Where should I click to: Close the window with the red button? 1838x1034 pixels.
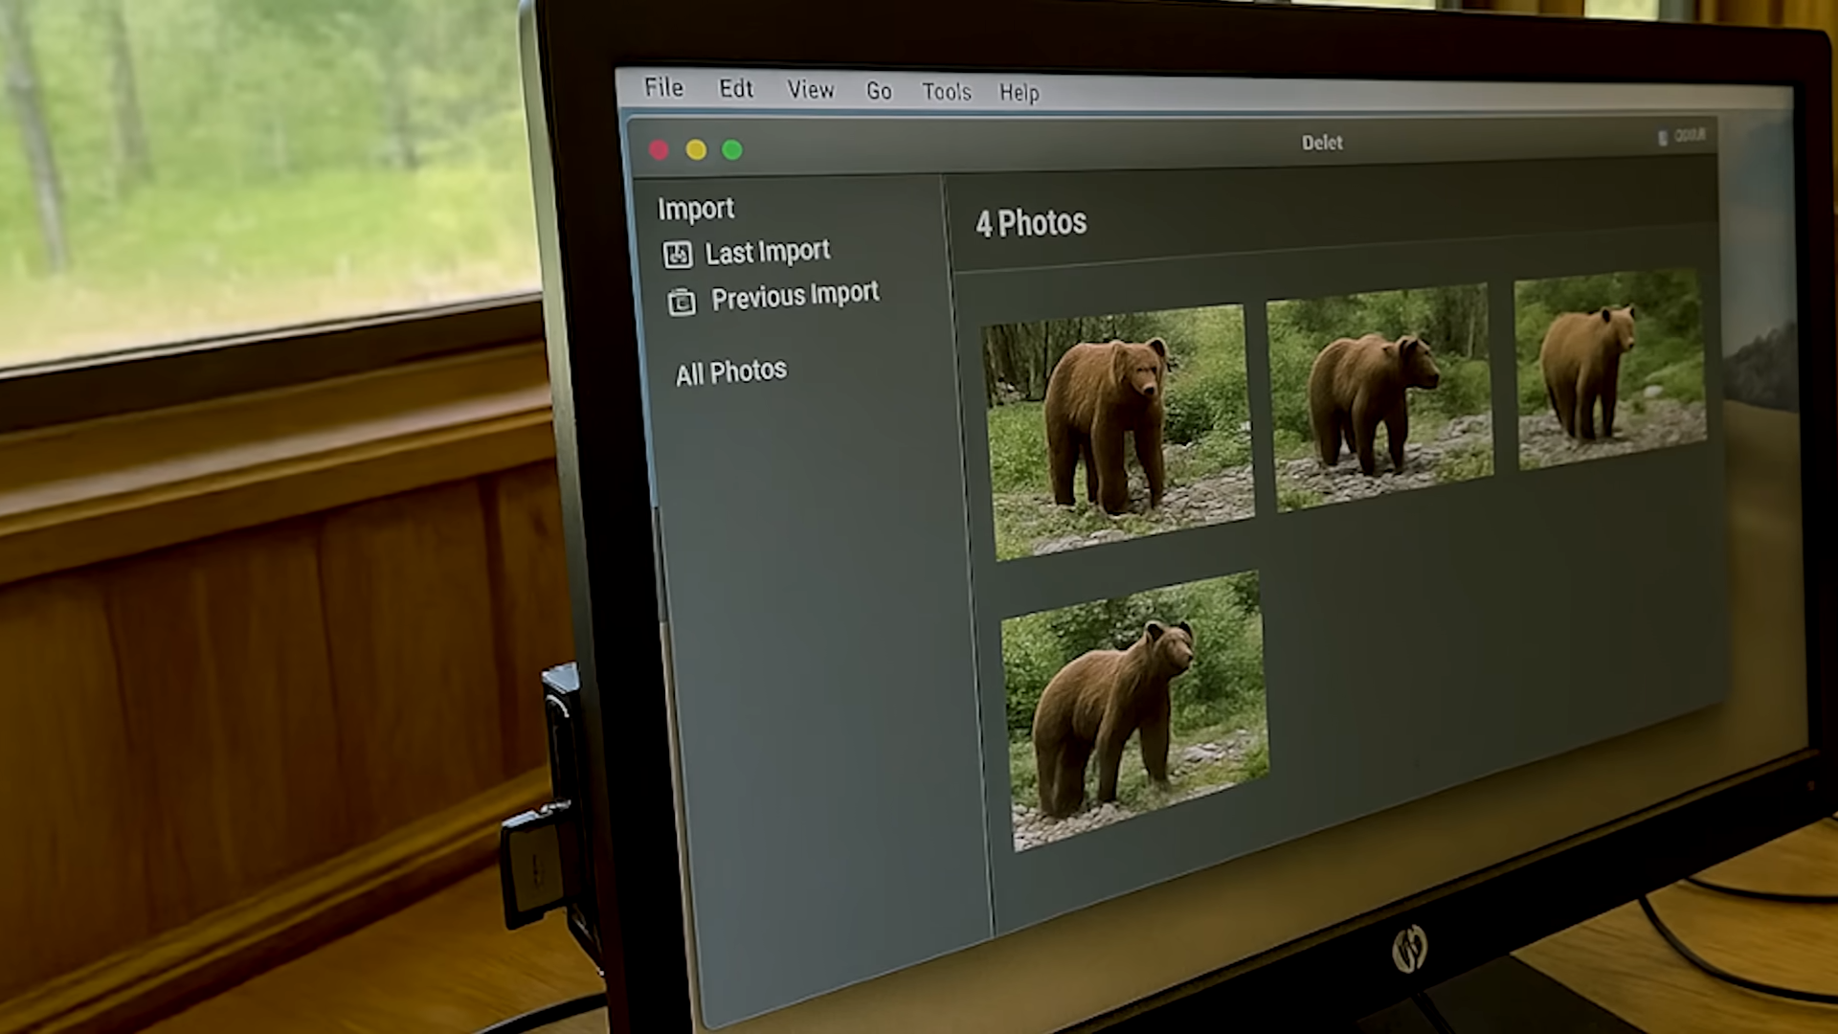pos(659,150)
